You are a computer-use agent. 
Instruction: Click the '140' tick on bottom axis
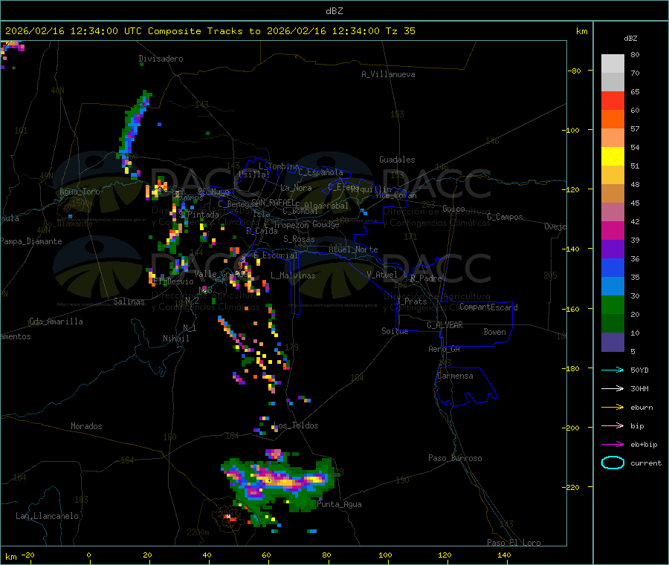[504, 555]
